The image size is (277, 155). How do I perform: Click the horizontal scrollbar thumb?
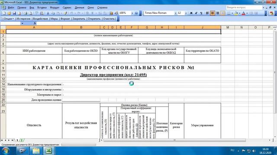tap(174, 140)
